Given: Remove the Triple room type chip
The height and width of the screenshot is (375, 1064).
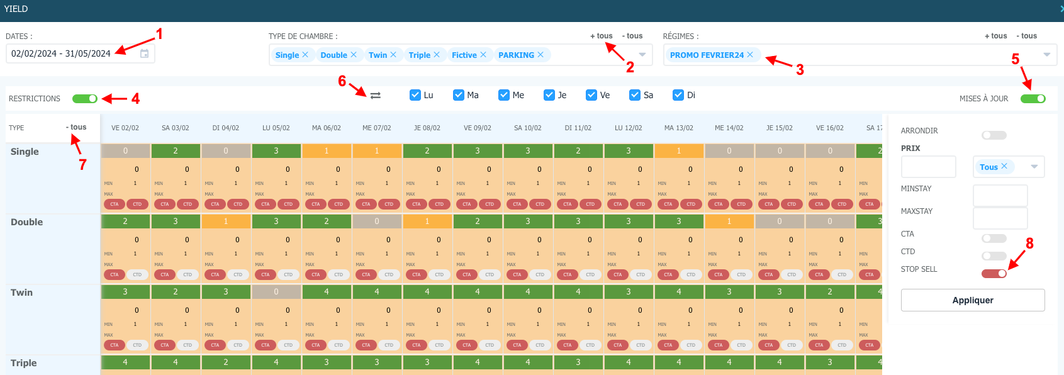Looking at the screenshot, I should (437, 55).
